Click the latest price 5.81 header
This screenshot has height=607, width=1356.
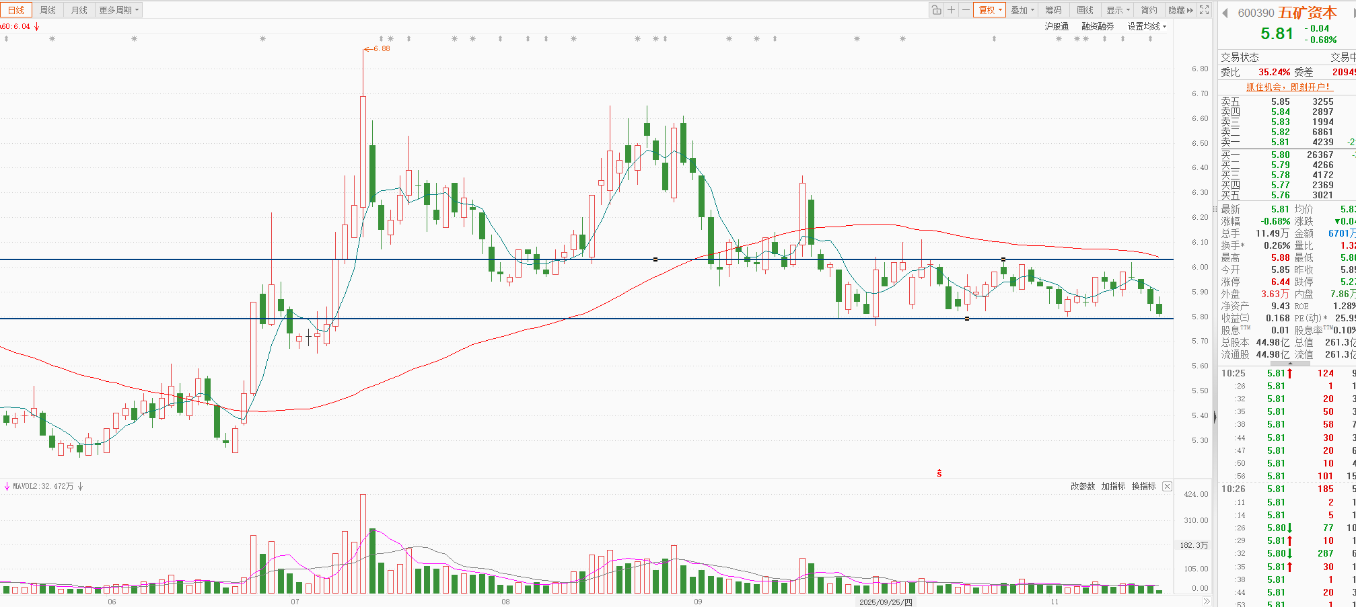pyautogui.click(x=1277, y=34)
